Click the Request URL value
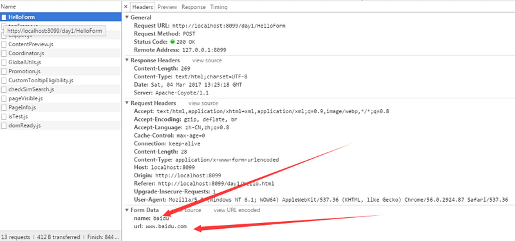Image resolution: width=515 pixels, height=241 pixels. [x=229, y=26]
